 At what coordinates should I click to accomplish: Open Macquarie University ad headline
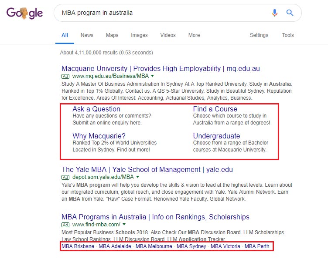(x=161, y=68)
